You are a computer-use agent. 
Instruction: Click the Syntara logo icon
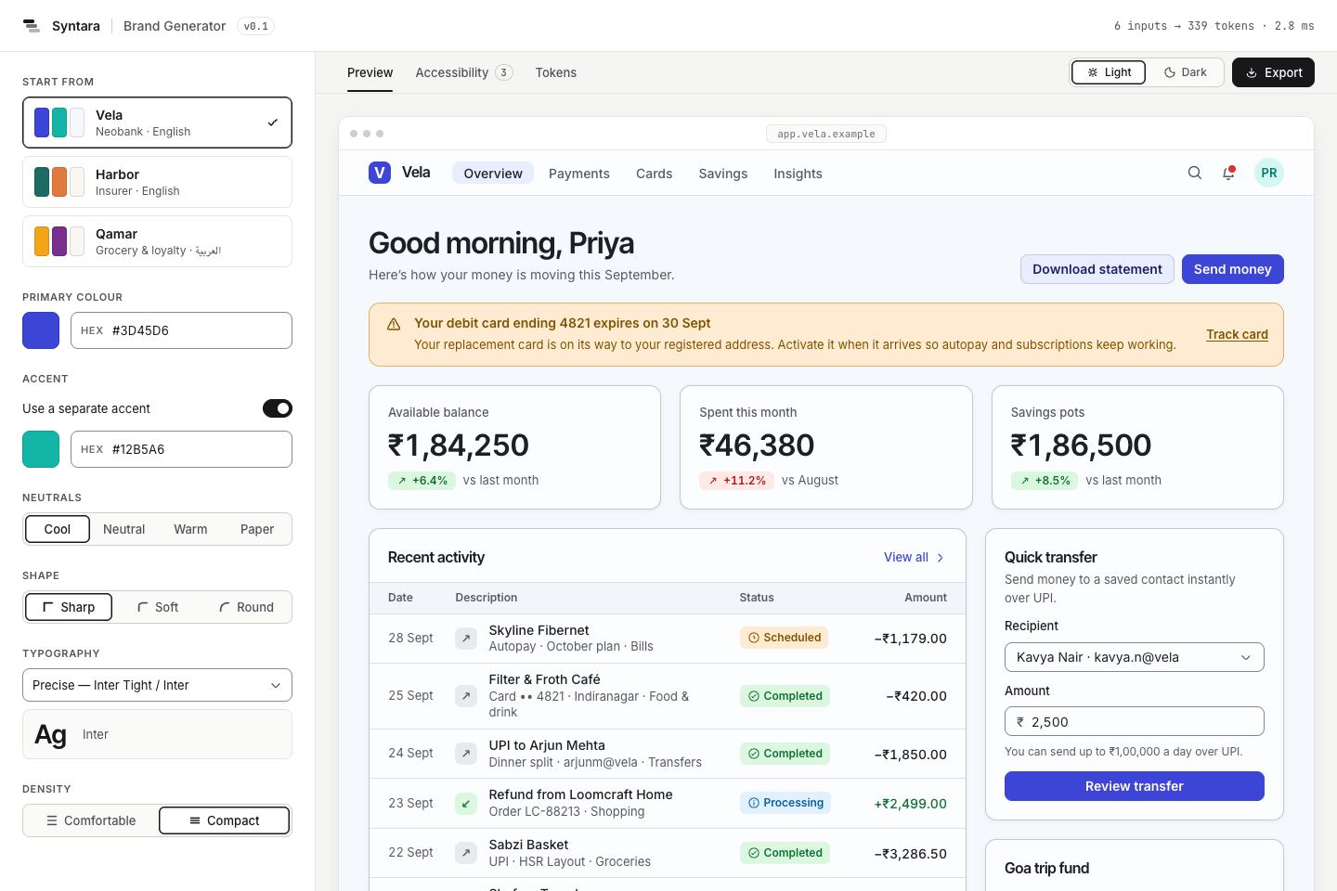[x=32, y=26]
